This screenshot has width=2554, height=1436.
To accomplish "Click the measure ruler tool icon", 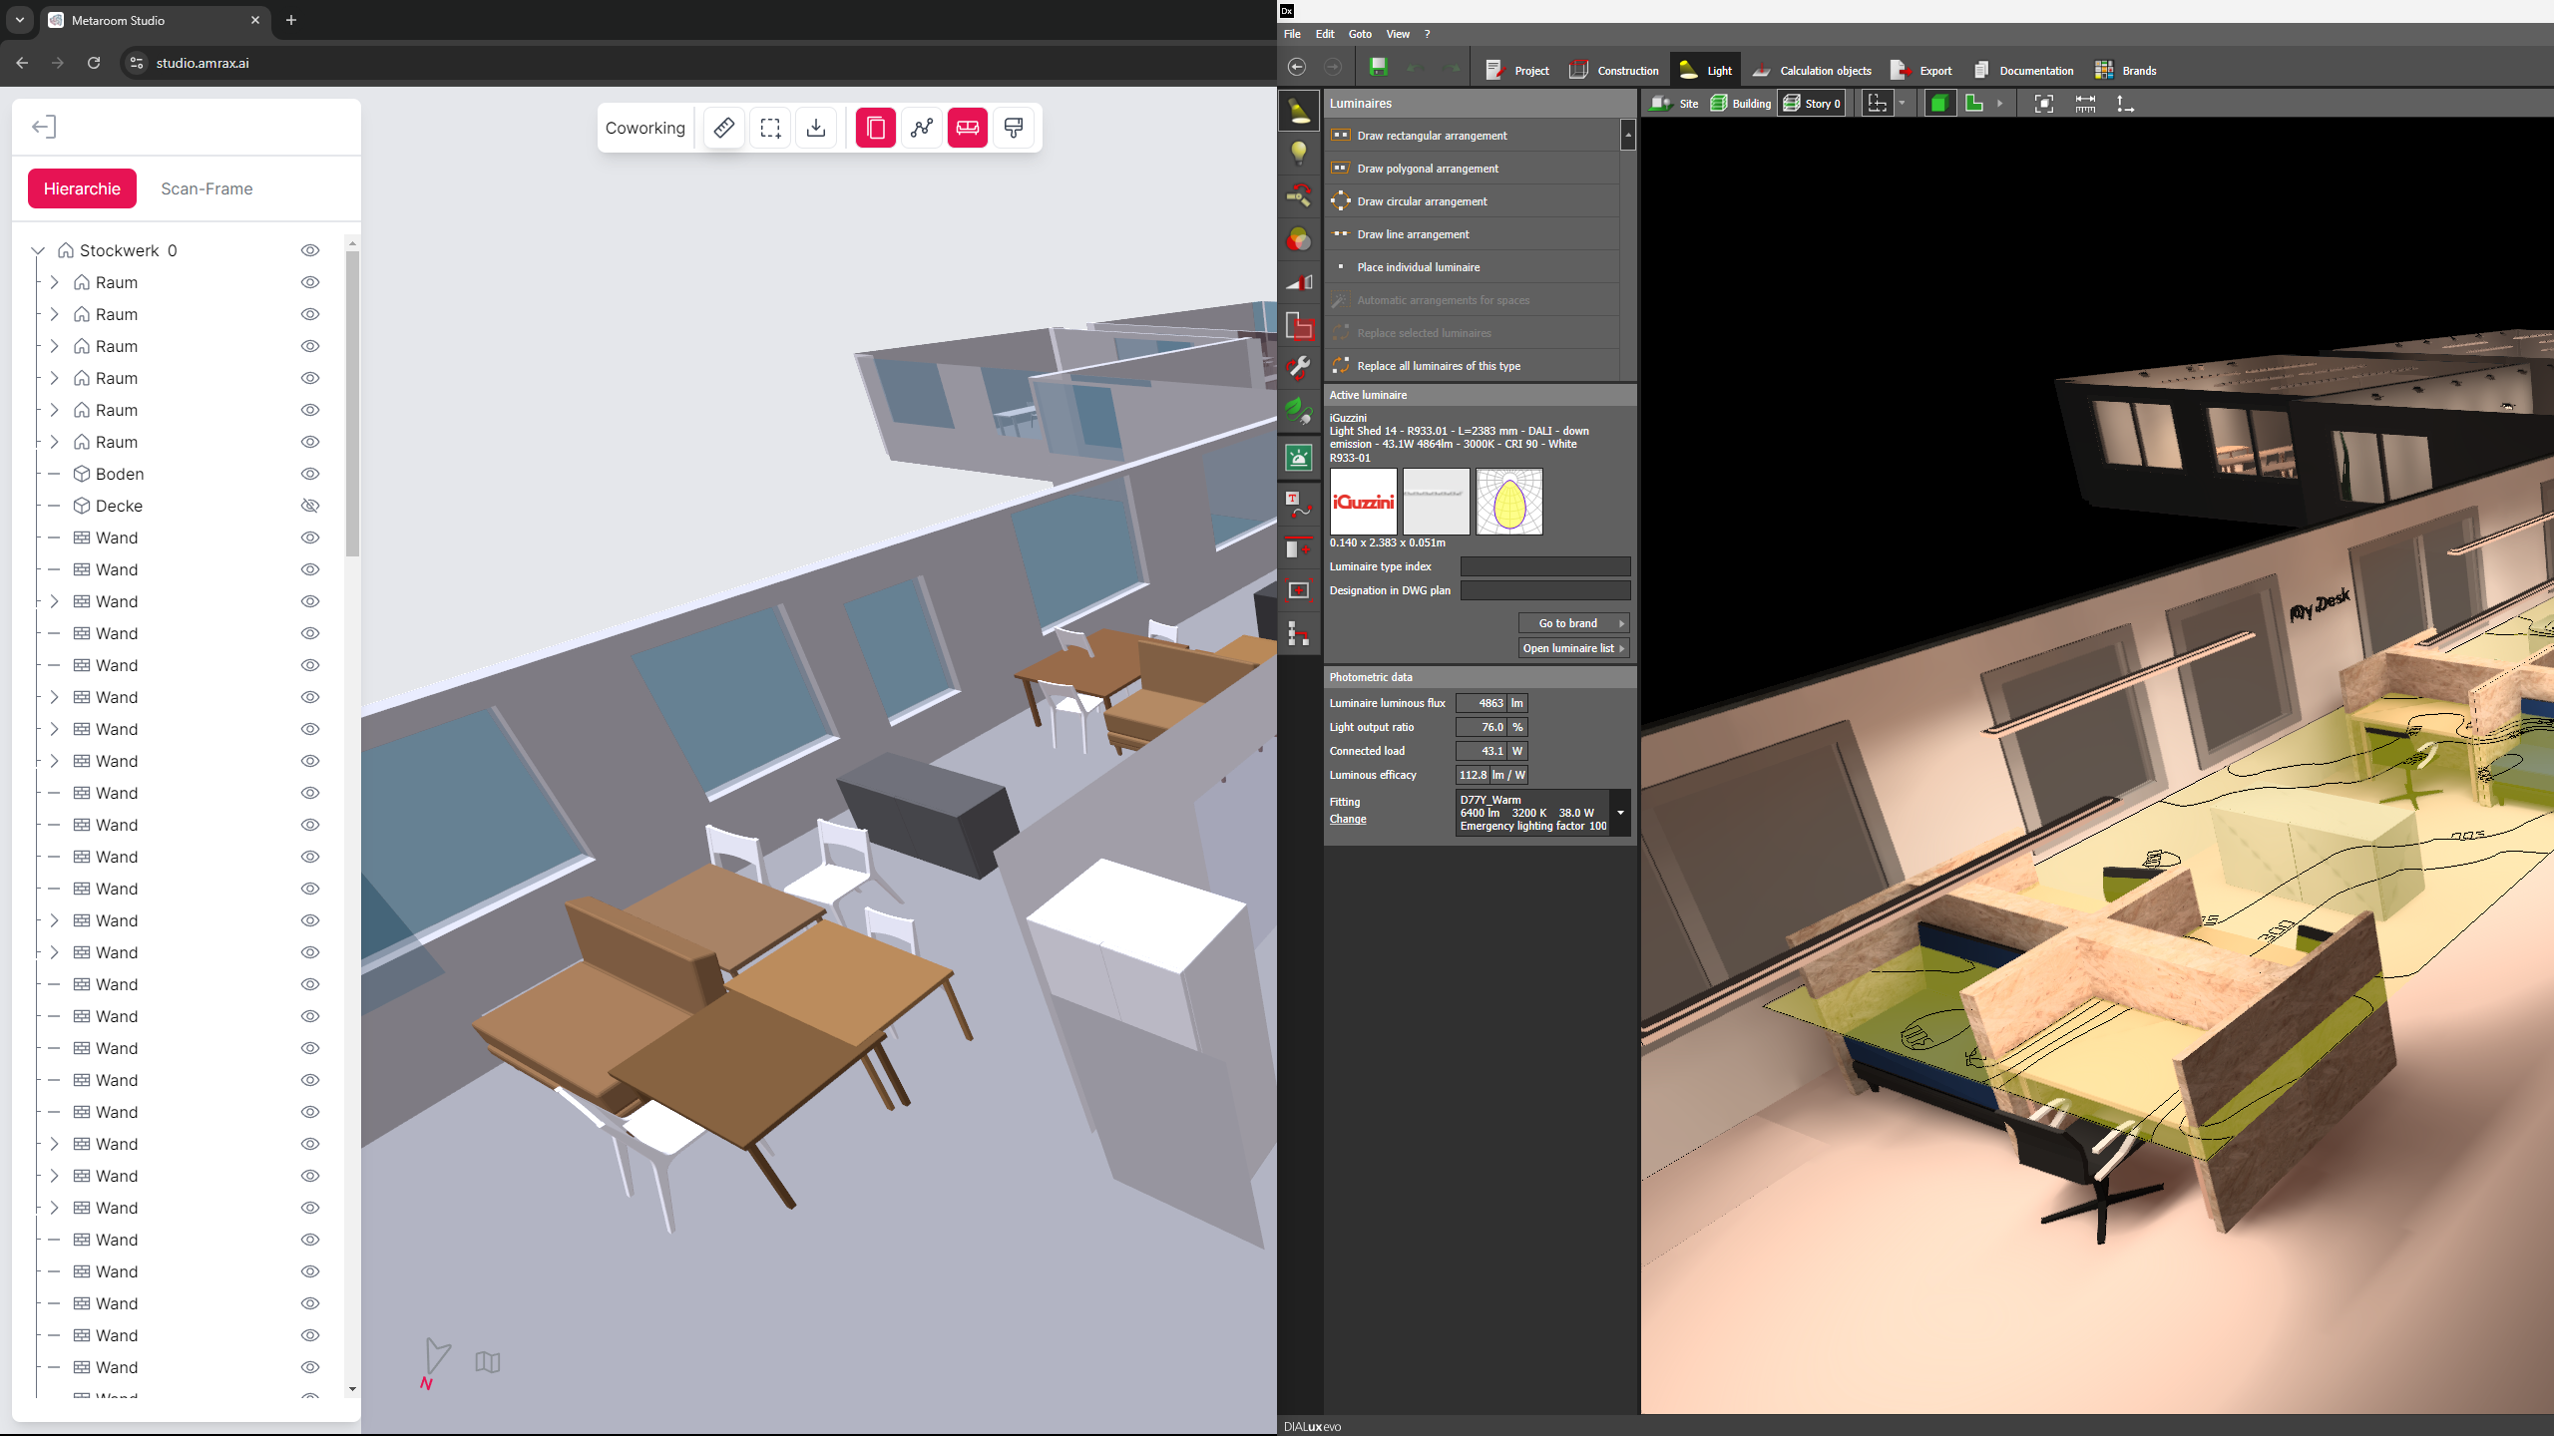I will (724, 128).
